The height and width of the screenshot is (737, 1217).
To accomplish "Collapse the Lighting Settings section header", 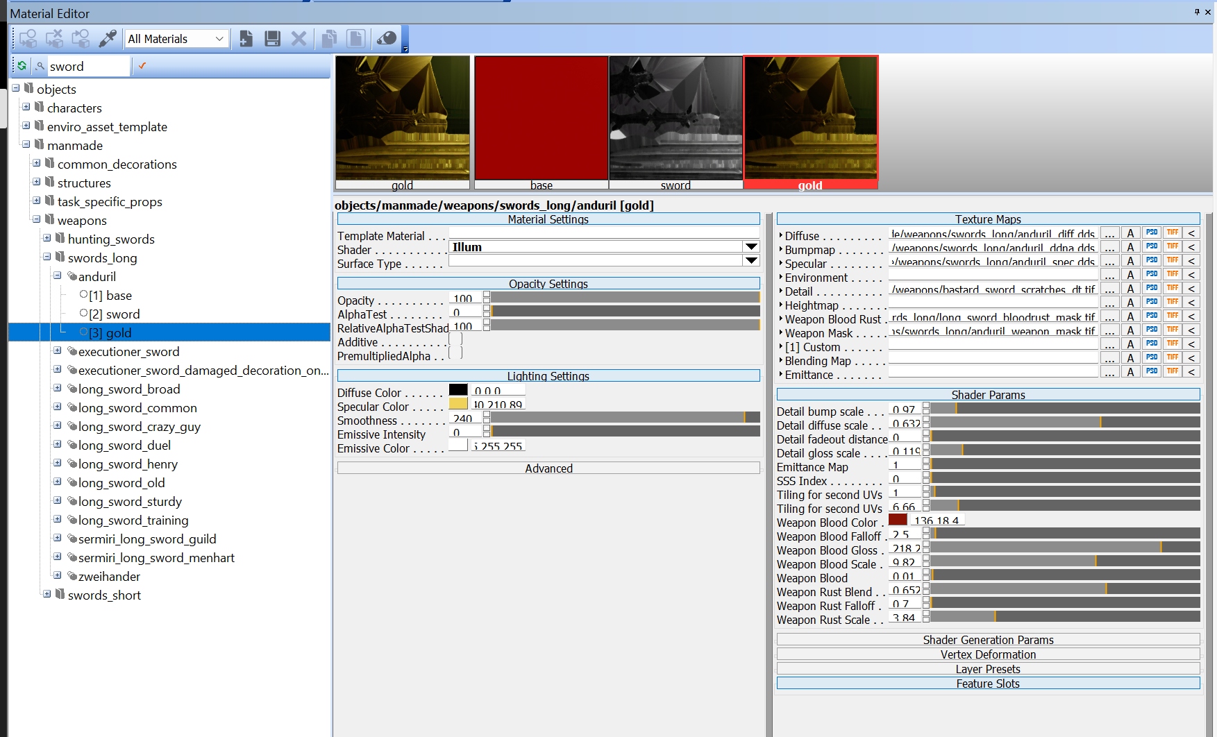I will (548, 376).
